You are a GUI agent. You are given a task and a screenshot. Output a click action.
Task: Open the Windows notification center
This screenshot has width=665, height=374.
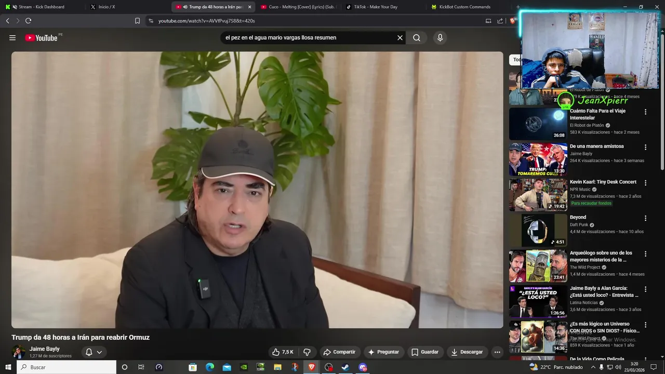tap(654, 367)
